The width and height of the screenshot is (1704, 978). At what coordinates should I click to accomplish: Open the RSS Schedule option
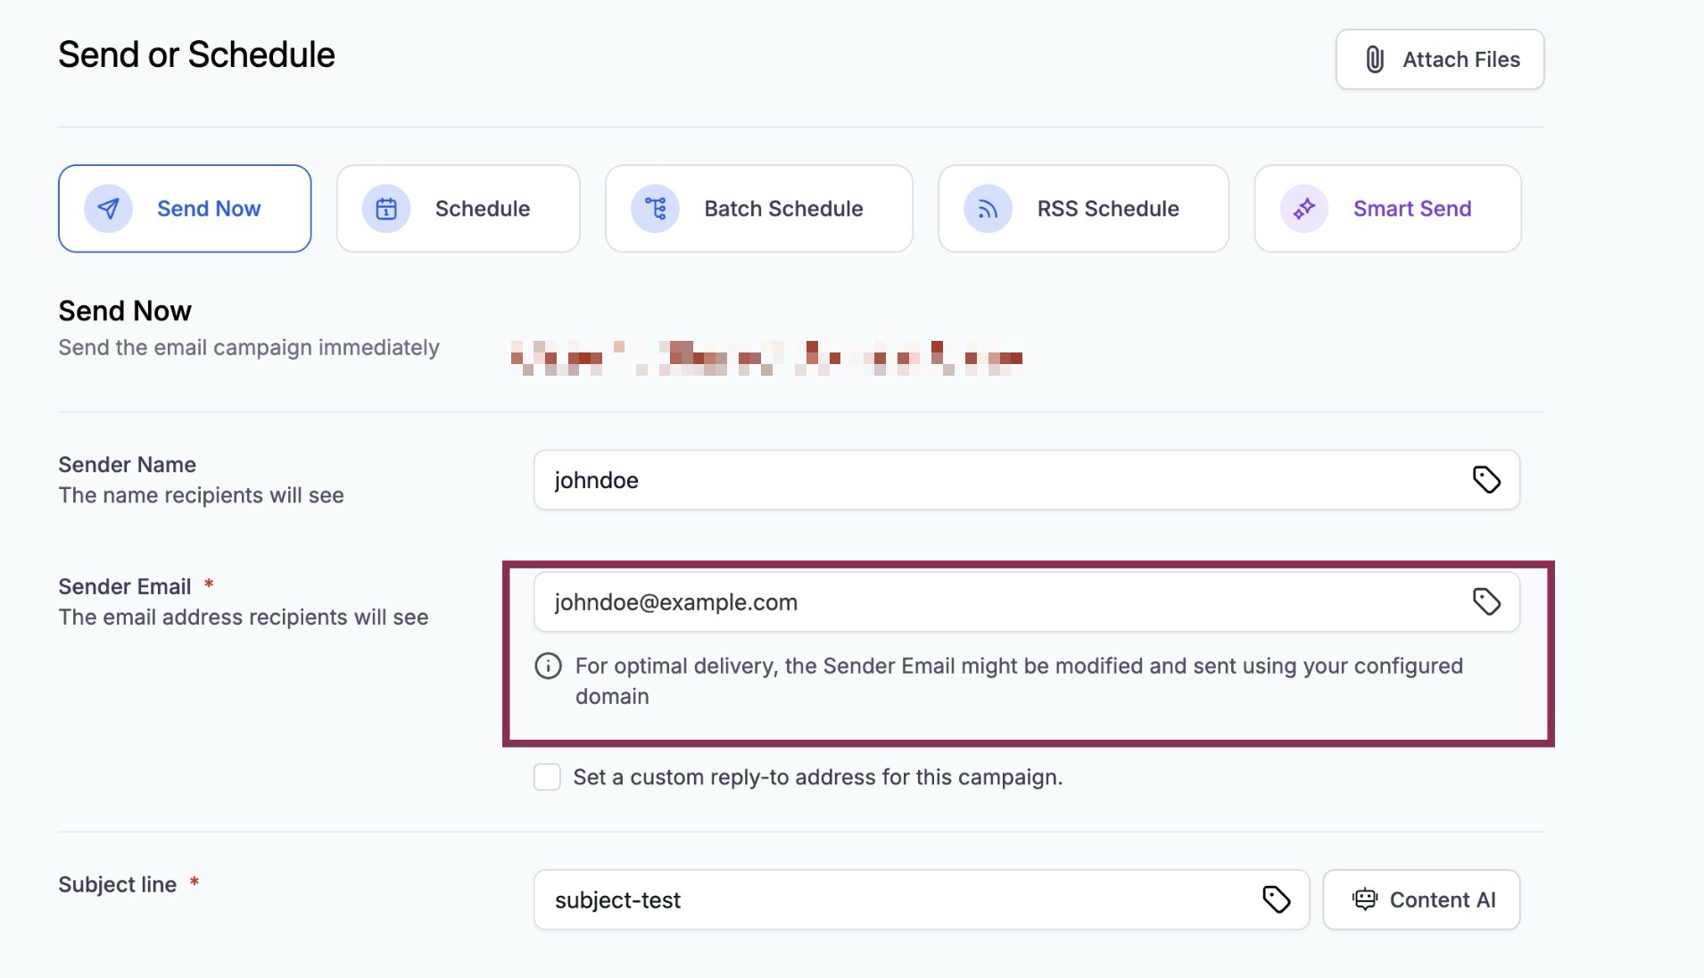click(1107, 209)
